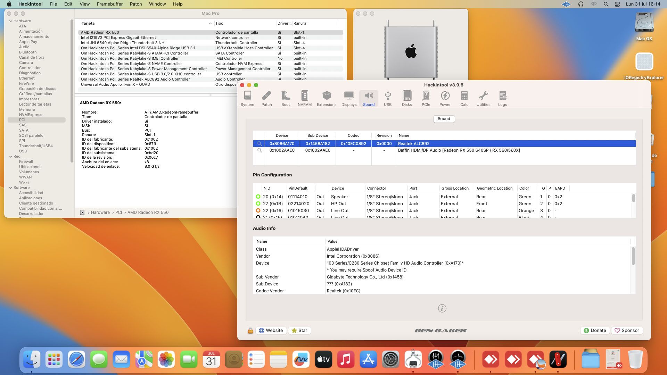Viewport: 667px width, 375px height.
Task: Click the Pin Configuration table scrollbar
Action: click(633, 198)
